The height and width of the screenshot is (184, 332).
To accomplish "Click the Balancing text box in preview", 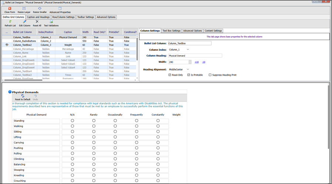I will tap(37, 164).
